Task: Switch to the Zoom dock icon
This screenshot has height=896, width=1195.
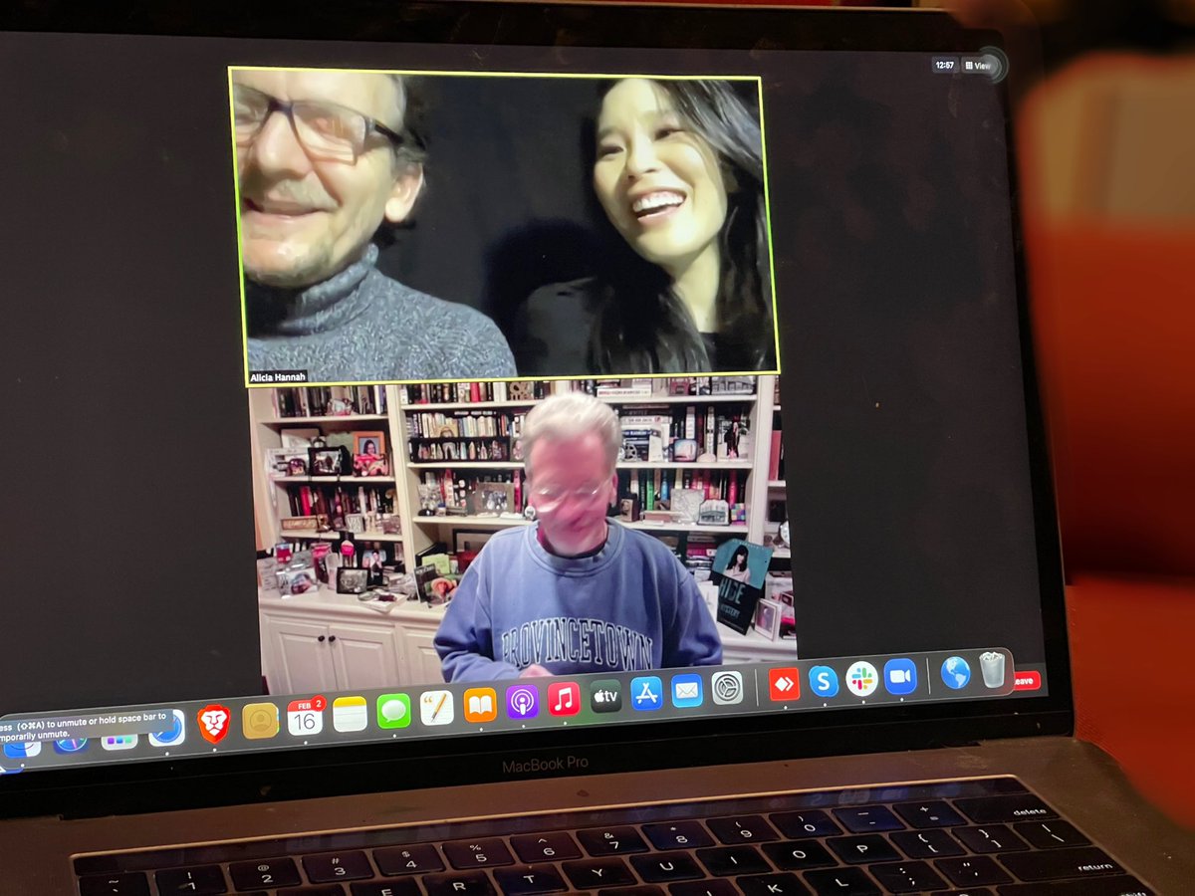Action: 900,676
